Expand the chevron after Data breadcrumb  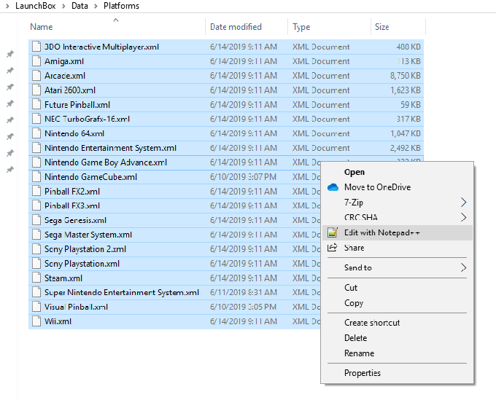coord(96,6)
